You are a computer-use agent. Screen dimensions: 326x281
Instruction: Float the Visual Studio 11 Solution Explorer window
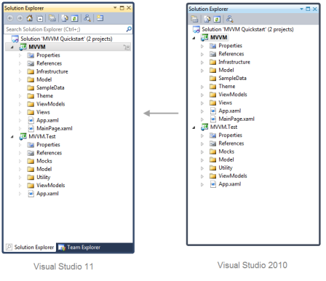pos(122,8)
